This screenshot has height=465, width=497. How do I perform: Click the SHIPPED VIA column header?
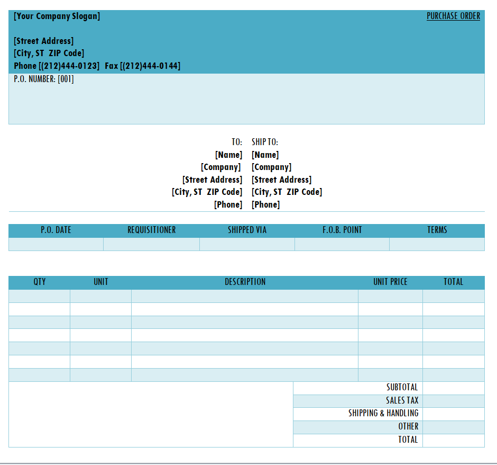(x=247, y=230)
